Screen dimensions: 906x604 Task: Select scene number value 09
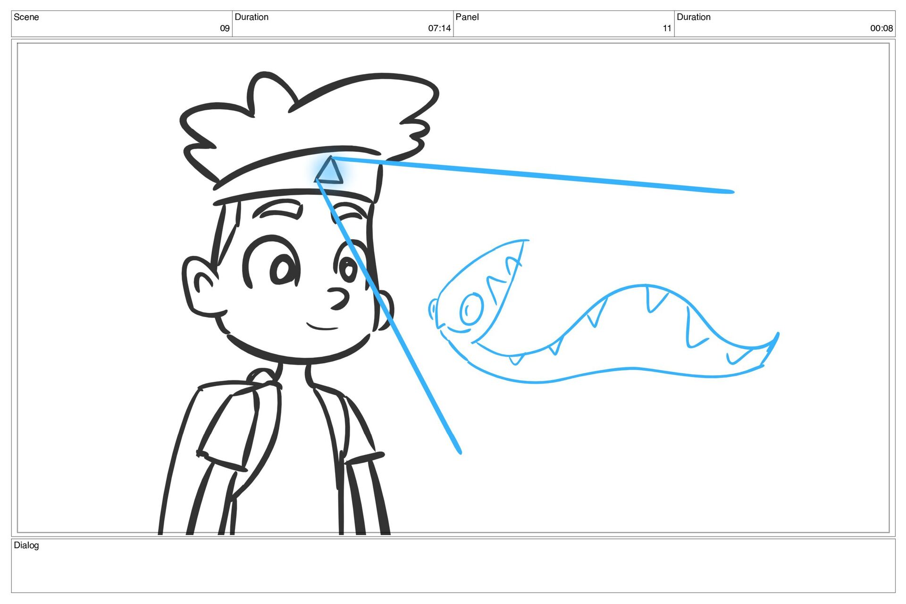click(x=225, y=28)
